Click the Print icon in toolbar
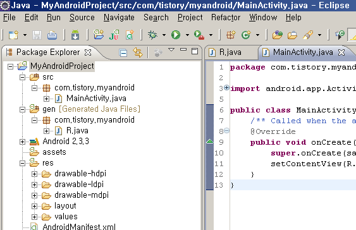Viewport: 356px width, 230px height. point(52,35)
